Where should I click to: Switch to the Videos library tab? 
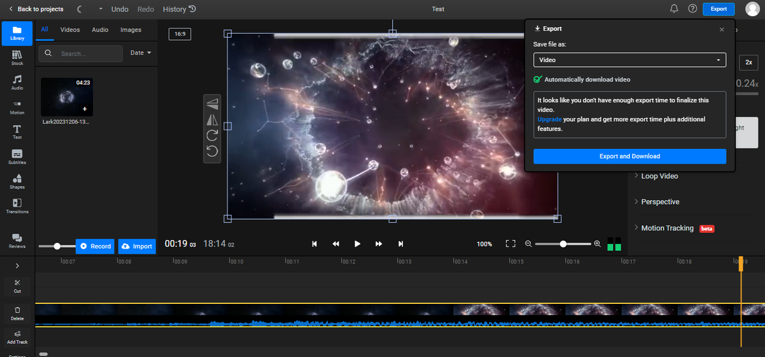pos(70,30)
